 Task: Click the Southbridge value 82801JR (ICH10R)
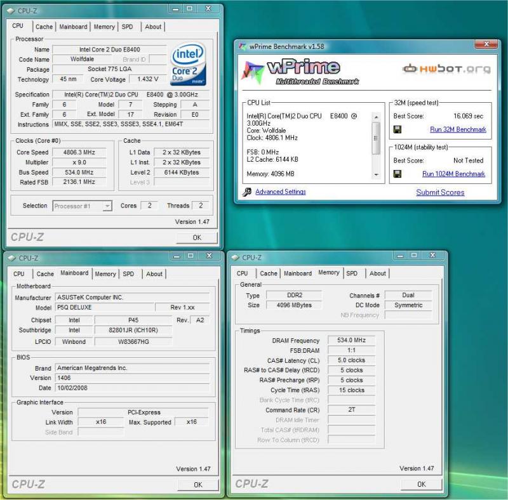(133, 330)
